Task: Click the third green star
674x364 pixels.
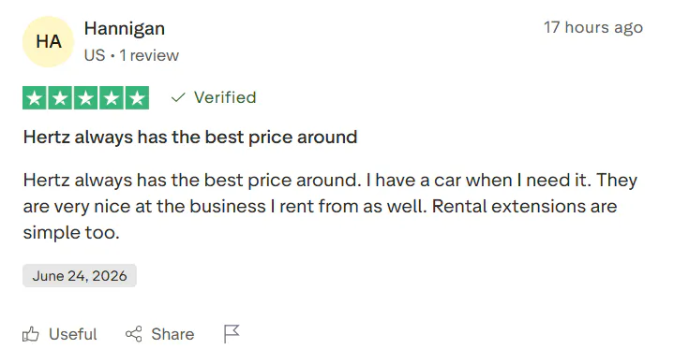Action: point(85,98)
